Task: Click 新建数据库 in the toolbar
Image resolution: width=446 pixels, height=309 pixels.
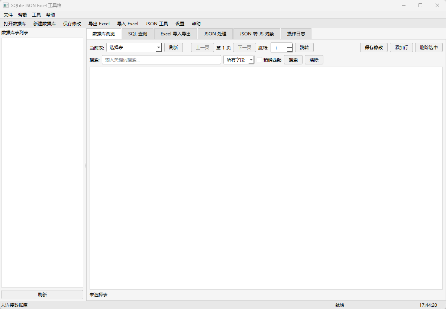Action: click(45, 23)
